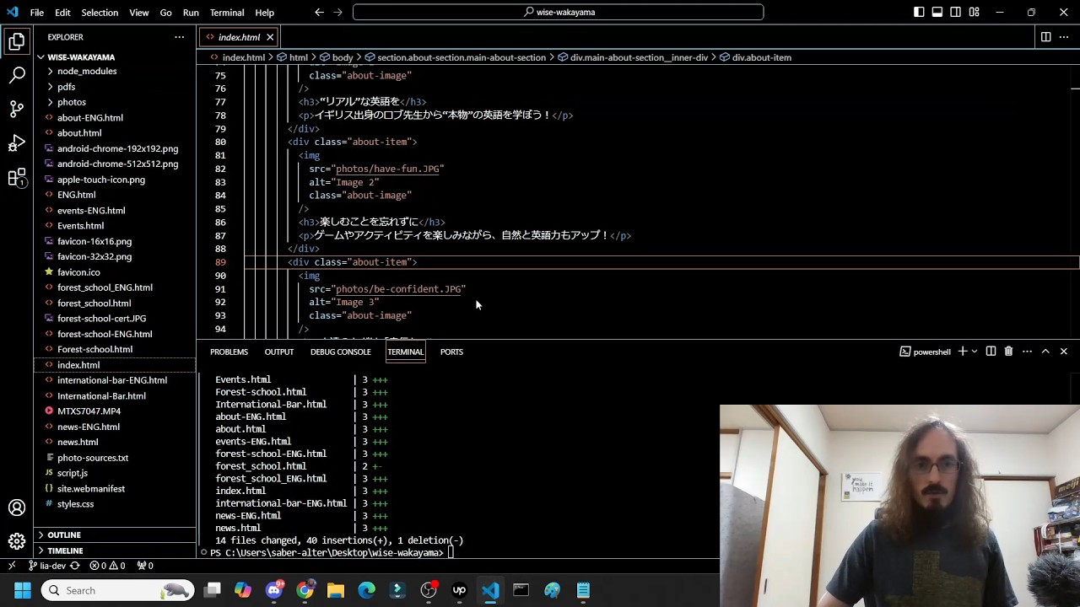1080x607 pixels.
Task: Open the Manage gear menu
Action: pos(17,541)
